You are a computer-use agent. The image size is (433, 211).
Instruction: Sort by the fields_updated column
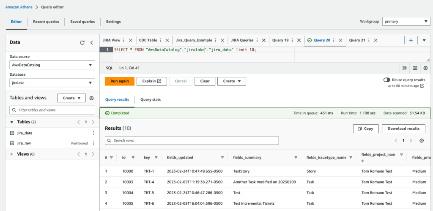pyautogui.click(x=222, y=157)
